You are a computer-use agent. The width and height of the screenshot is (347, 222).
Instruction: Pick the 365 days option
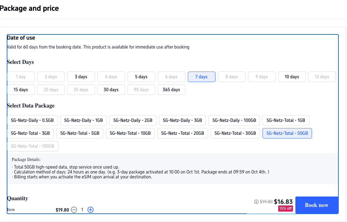pos(171,90)
